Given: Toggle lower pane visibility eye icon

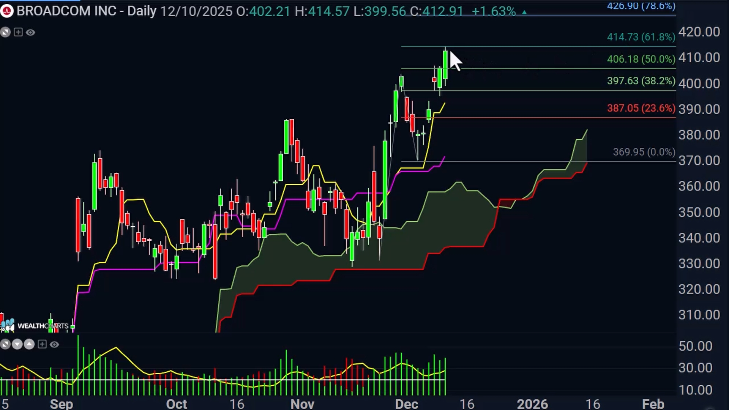Looking at the screenshot, I should 54,344.
